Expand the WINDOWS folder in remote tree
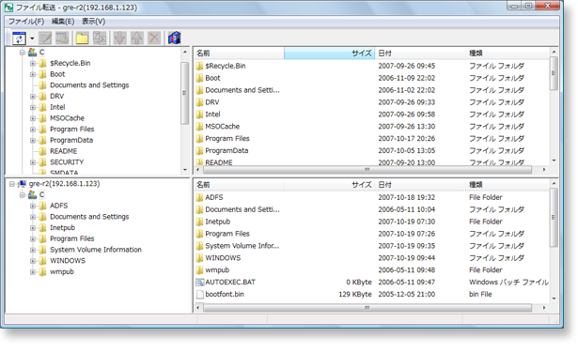The height and width of the screenshot is (352, 578). tap(33, 261)
